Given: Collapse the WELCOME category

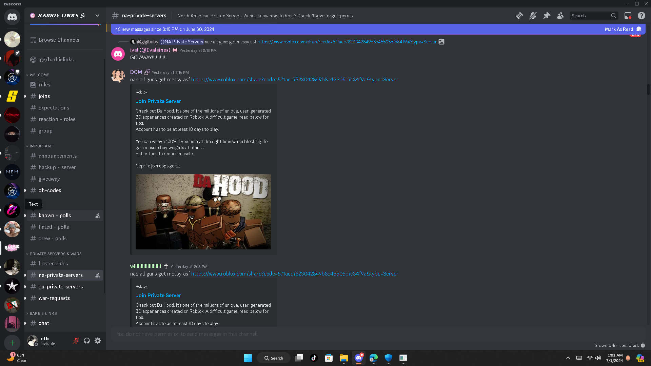Looking at the screenshot, I should (x=39, y=75).
